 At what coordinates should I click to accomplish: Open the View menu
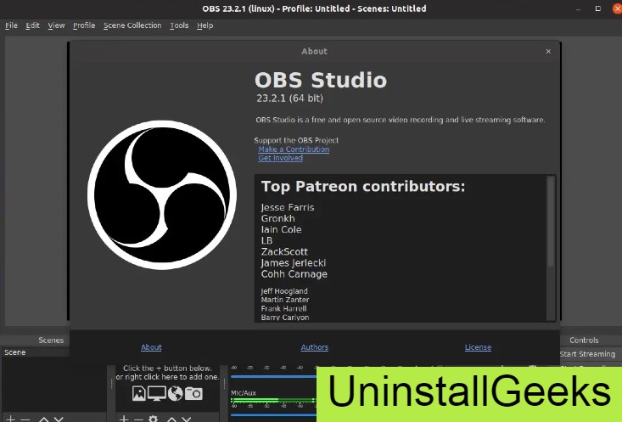(56, 25)
